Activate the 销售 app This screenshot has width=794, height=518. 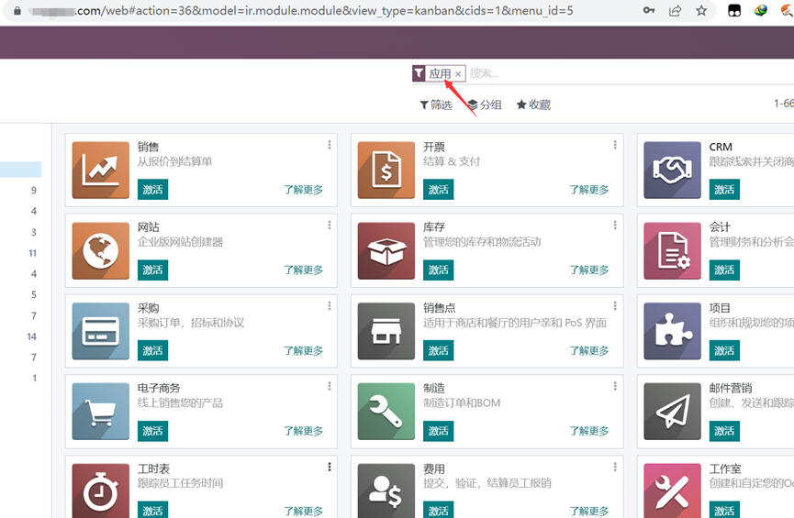click(x=152, y=190)
